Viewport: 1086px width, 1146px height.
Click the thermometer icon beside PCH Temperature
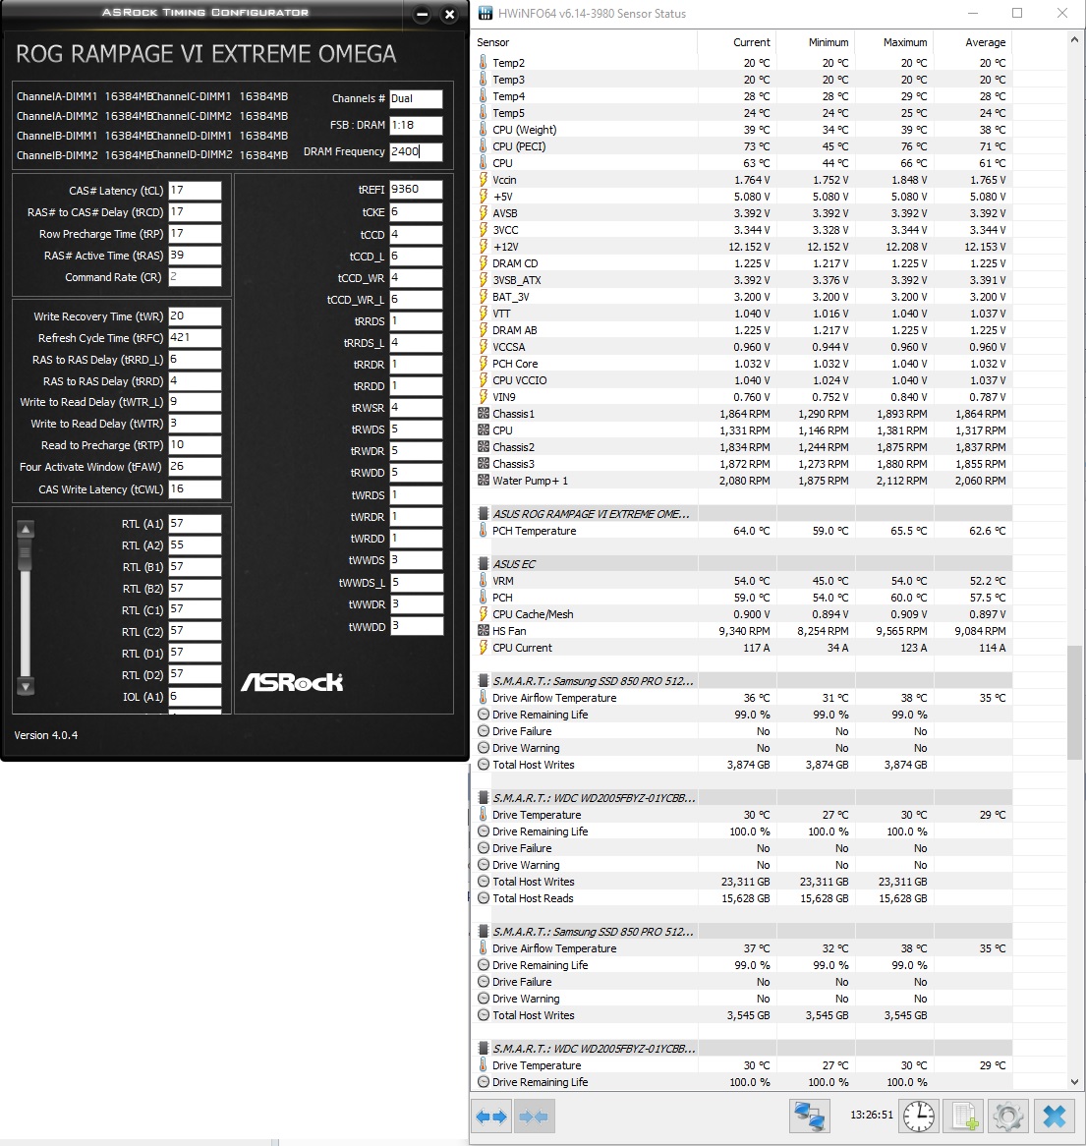coord(484,531)
